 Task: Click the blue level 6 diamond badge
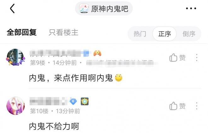click(x=73, y=101)
